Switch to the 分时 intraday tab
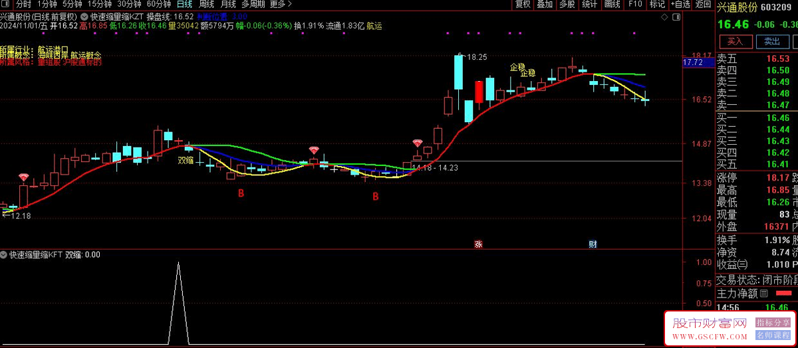798x348 pixels. click(23, 4)
